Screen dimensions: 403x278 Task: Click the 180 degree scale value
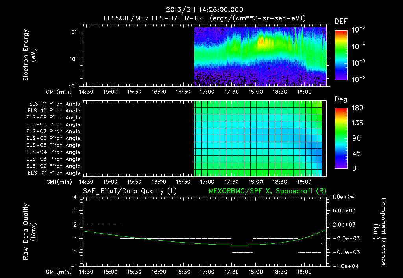(357, 108)
